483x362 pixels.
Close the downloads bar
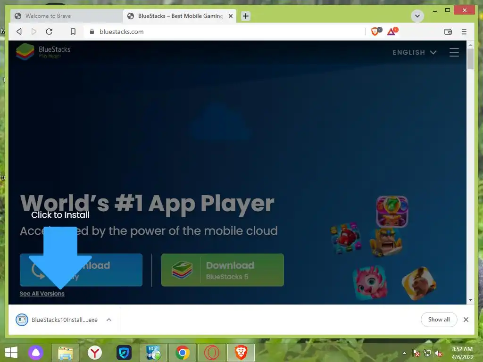click(466, 320)
